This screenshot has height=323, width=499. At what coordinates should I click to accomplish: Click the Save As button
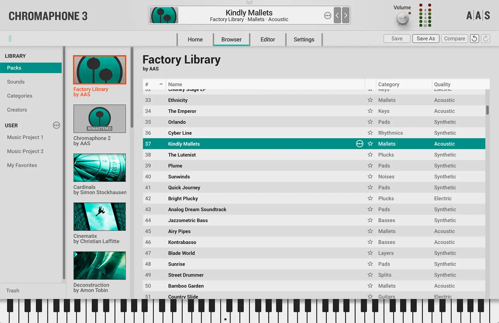pyautogui.click(x=425, y=39)
